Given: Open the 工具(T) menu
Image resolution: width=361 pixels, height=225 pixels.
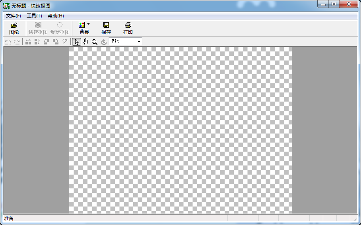Looking at the screenshot, I should pos(34,16).
